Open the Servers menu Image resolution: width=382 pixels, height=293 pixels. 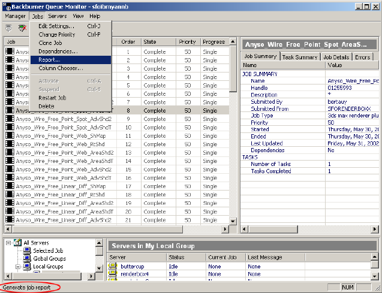pyautogui.click(x=58, y=16)
